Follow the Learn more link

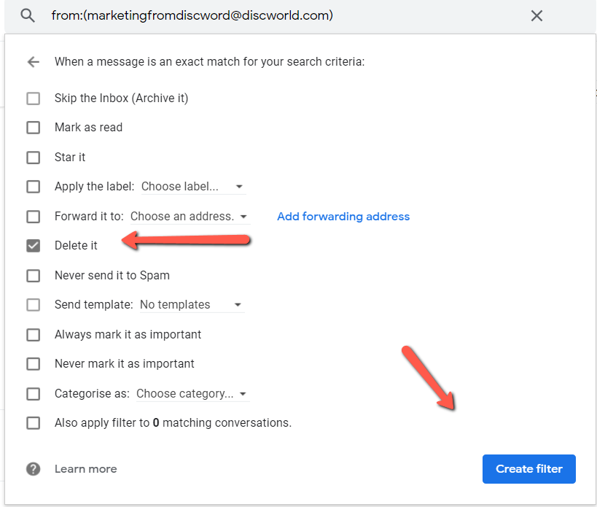(85, 469)
